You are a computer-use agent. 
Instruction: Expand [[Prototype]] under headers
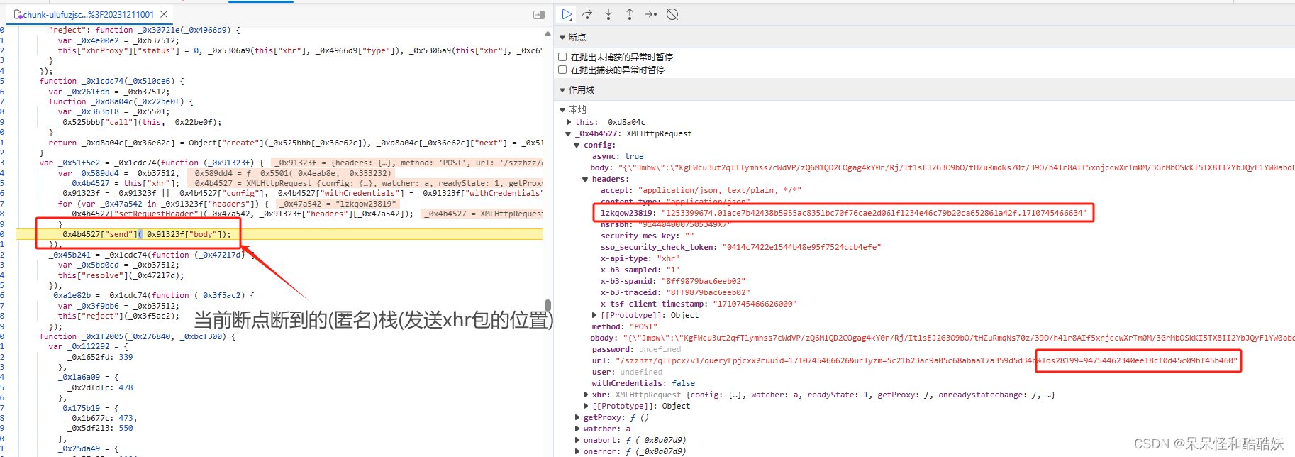[x=594, y=315]
